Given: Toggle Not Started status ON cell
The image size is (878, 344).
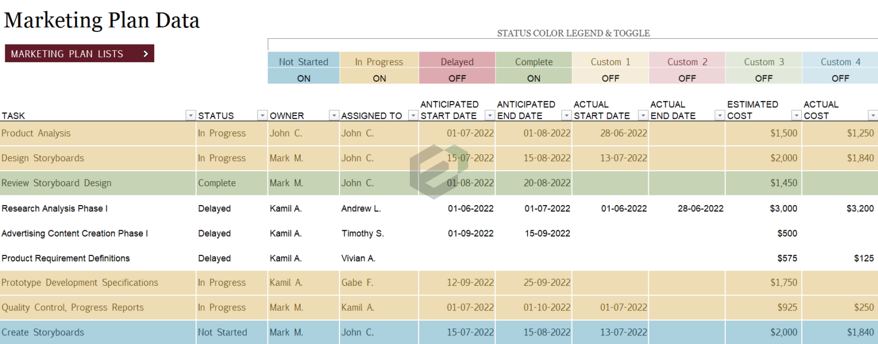Looking at the screenshot, I should 304,78.
